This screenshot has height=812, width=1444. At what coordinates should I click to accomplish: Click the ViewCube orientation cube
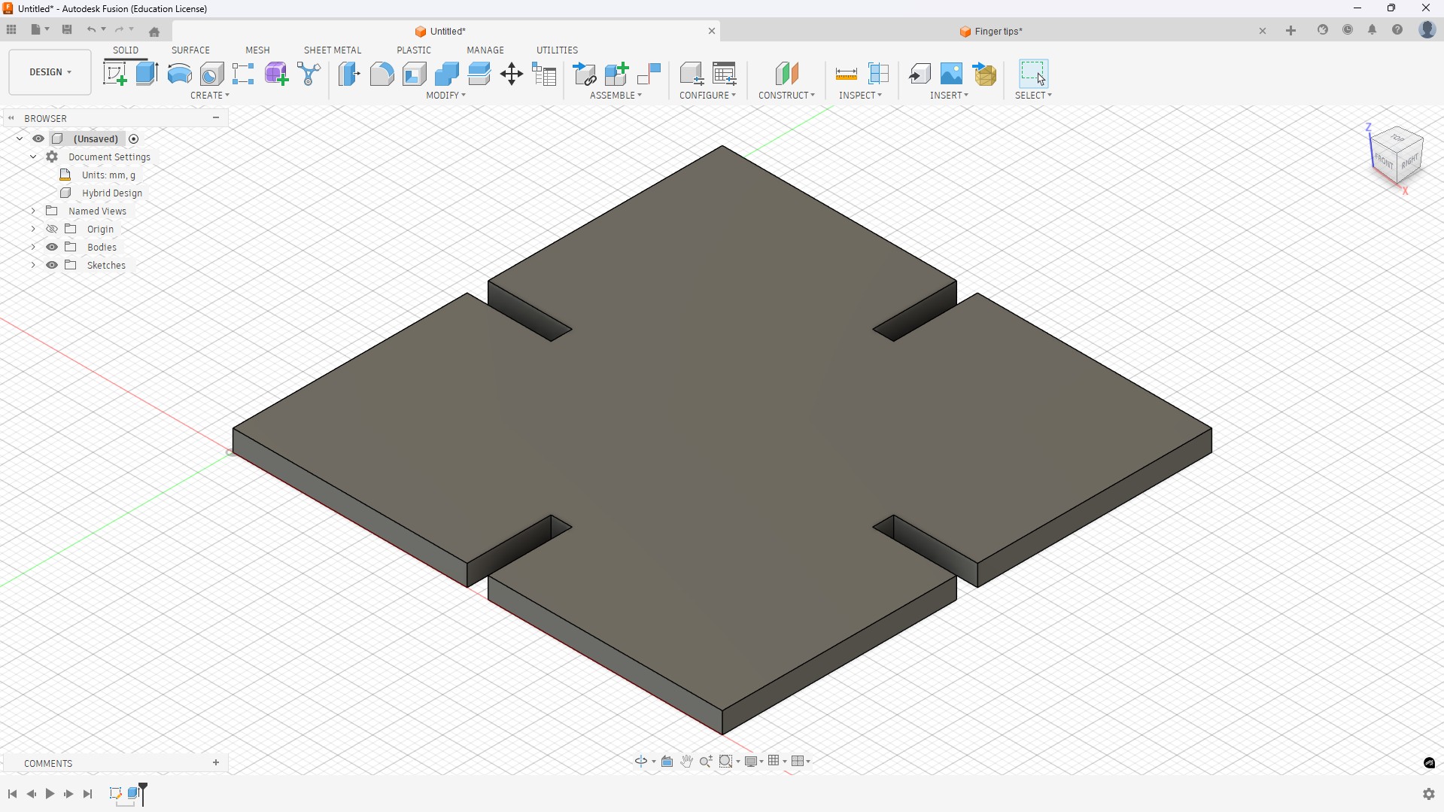click(x=1397, y=155)
